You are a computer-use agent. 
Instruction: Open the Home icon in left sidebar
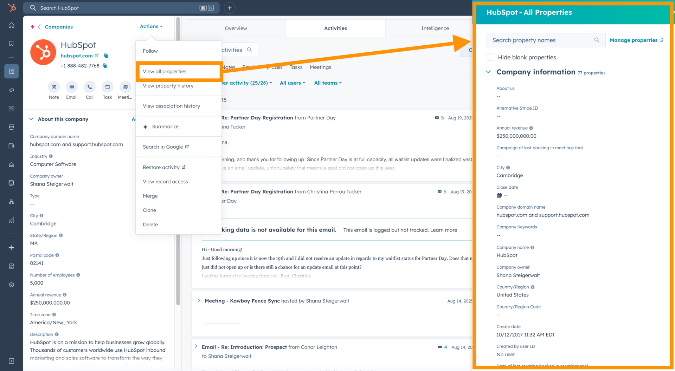point(12,25)
